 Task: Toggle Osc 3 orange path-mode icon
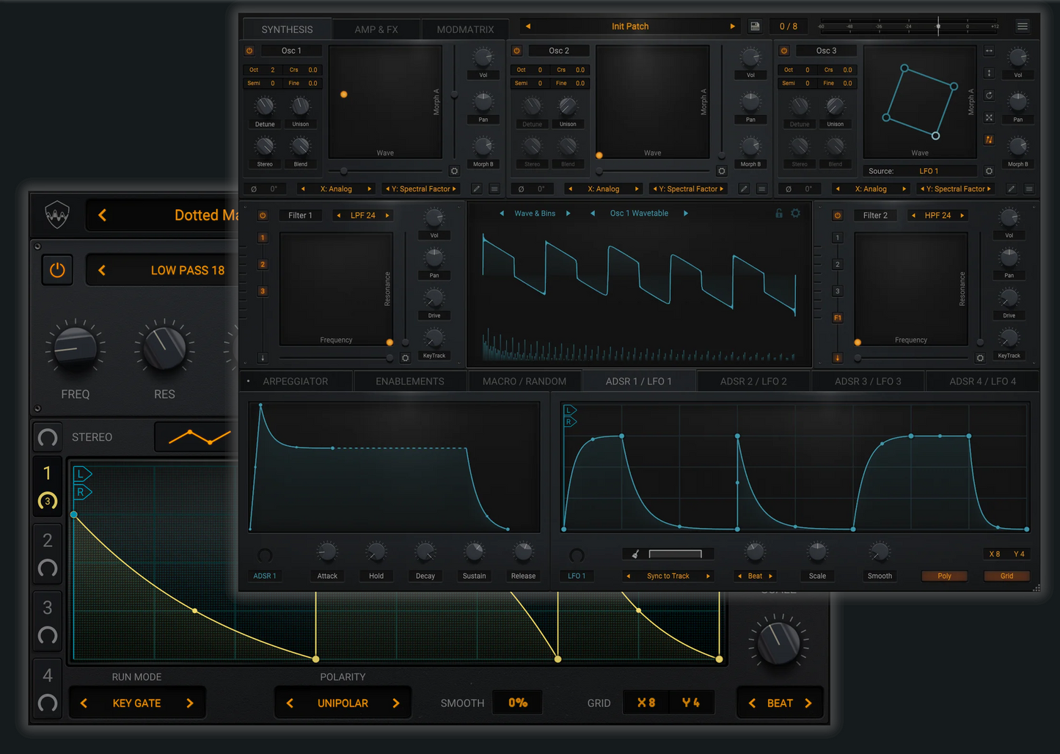tap(989, 139)
